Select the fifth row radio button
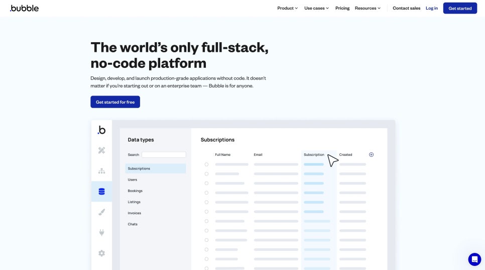Image resolution: width=485 pixels, height=270 pixels. pos(206,202)
